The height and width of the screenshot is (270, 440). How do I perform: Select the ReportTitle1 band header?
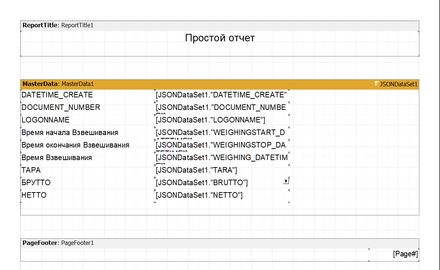coord(58,25)
